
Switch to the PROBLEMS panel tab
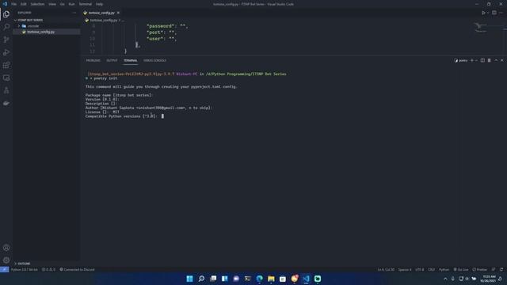[93, 60]
